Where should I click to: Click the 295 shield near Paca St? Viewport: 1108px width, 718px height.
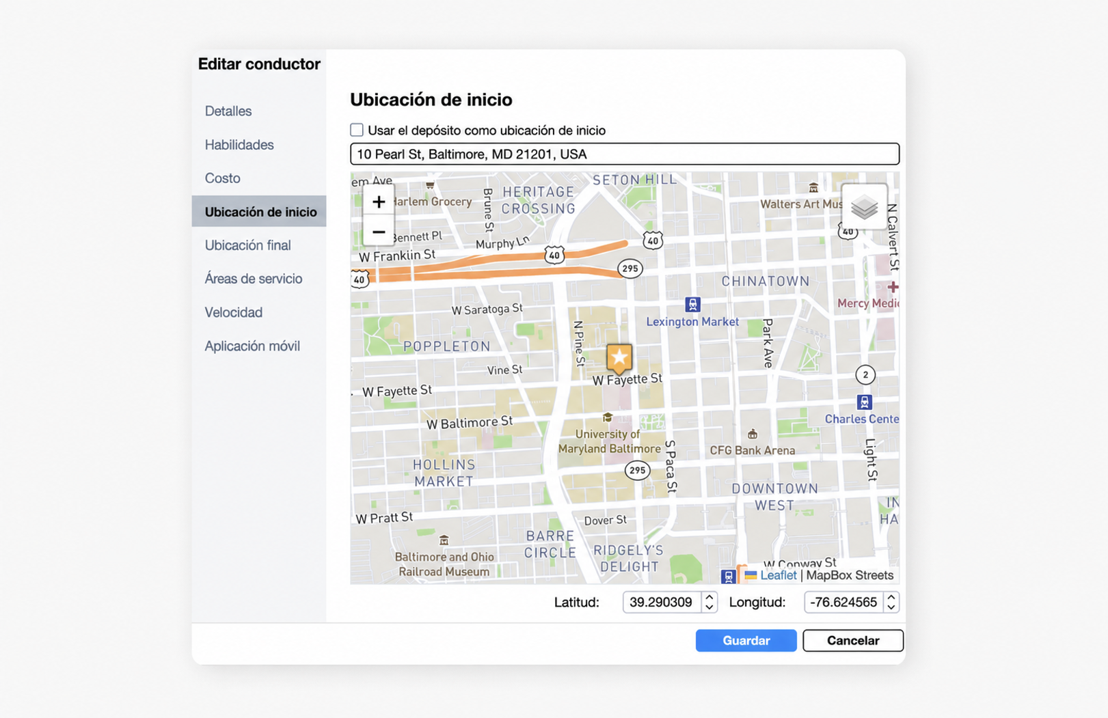(637, 470)
